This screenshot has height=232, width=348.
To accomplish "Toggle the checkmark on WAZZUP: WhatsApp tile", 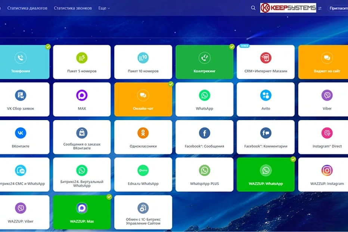I will (293, 159).
